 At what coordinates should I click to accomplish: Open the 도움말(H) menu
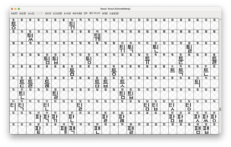point(114,13)
